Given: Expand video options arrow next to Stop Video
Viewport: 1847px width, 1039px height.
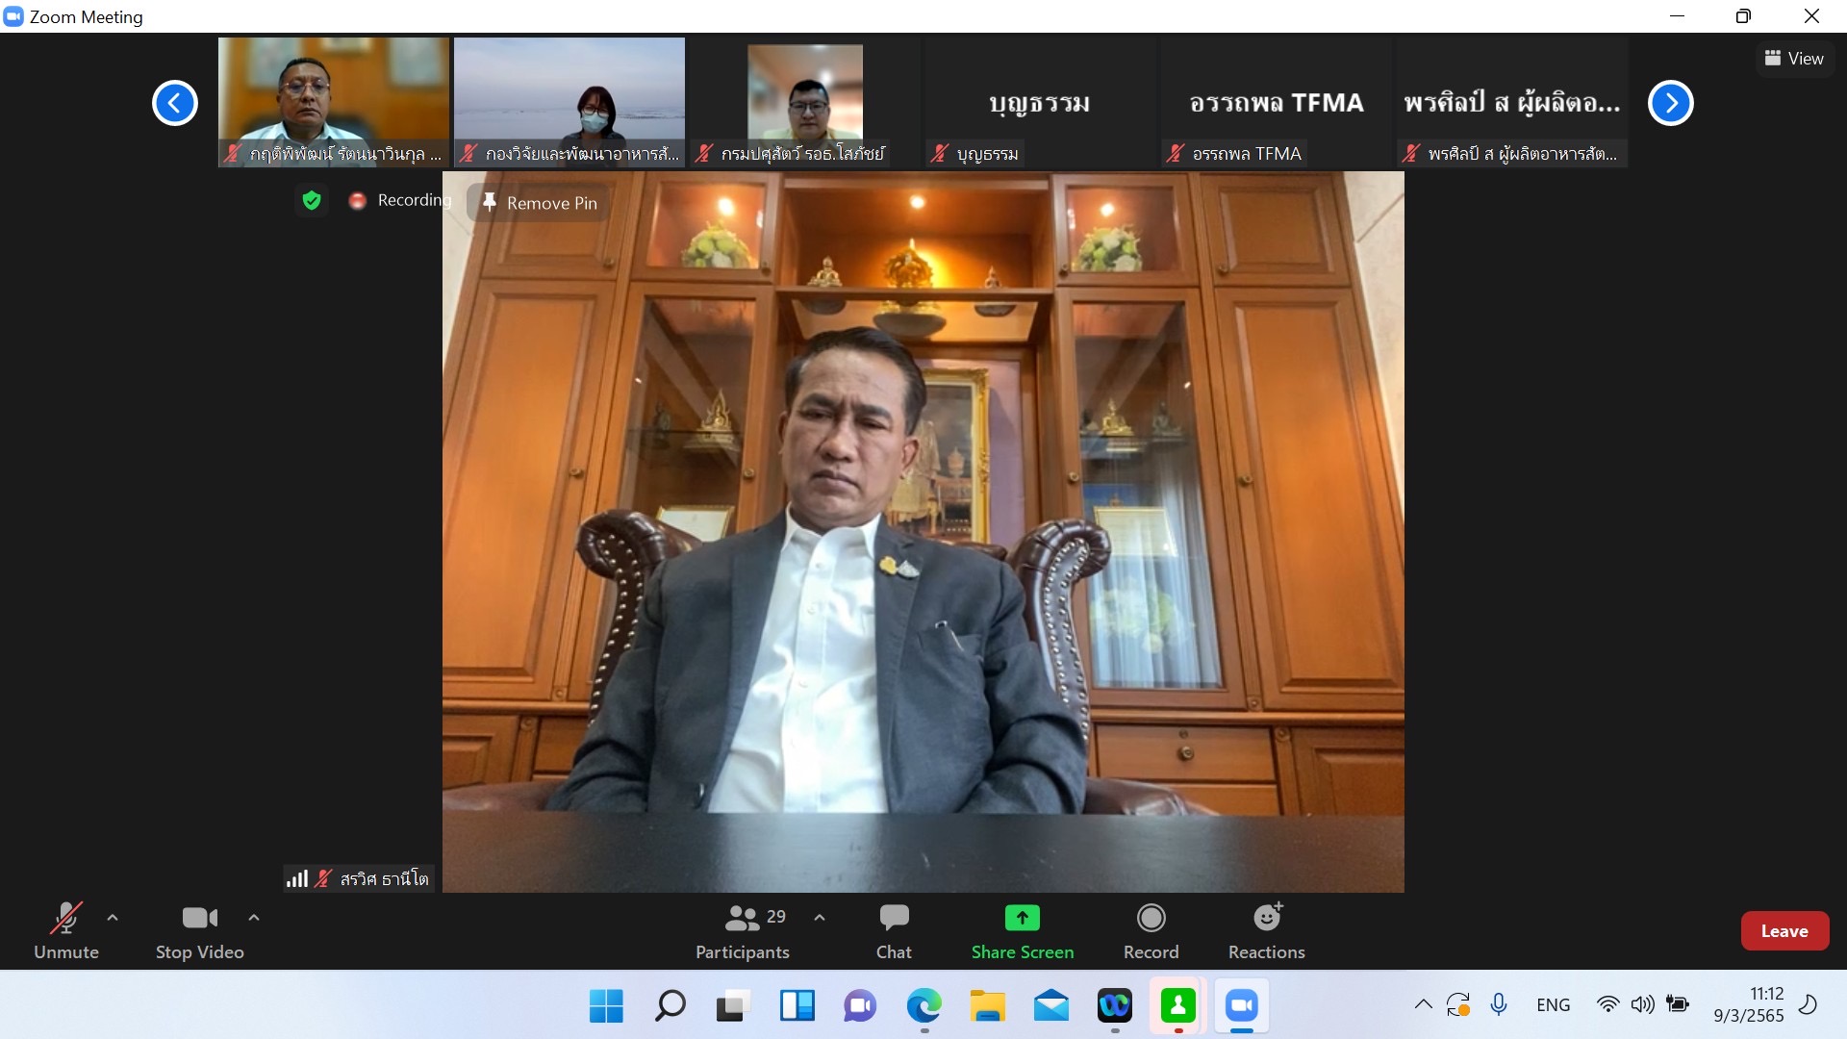Looking at the screenshot, I should click(x=254, y=918).
